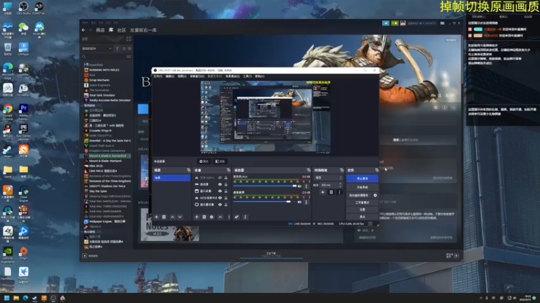This screenshot has width=540, height=303.
Task: Open OBS 文件(F) menu
Action: point(158,76)
